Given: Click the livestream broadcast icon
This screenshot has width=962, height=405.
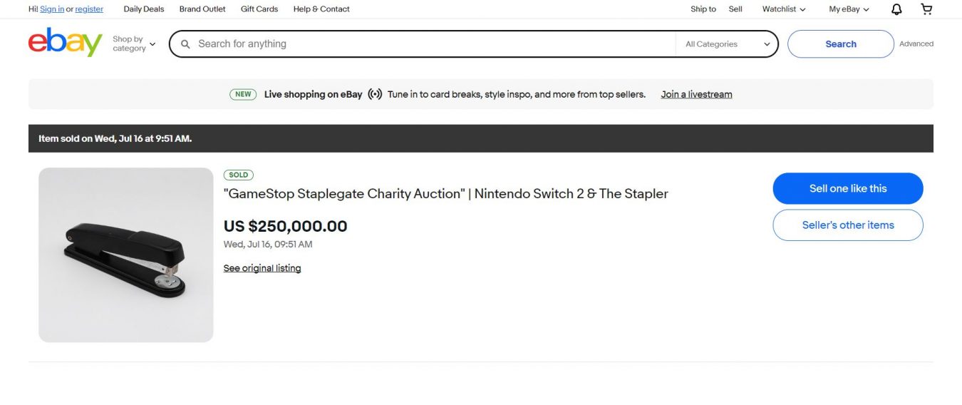Looking at the screenshot, I should (375, 94).
